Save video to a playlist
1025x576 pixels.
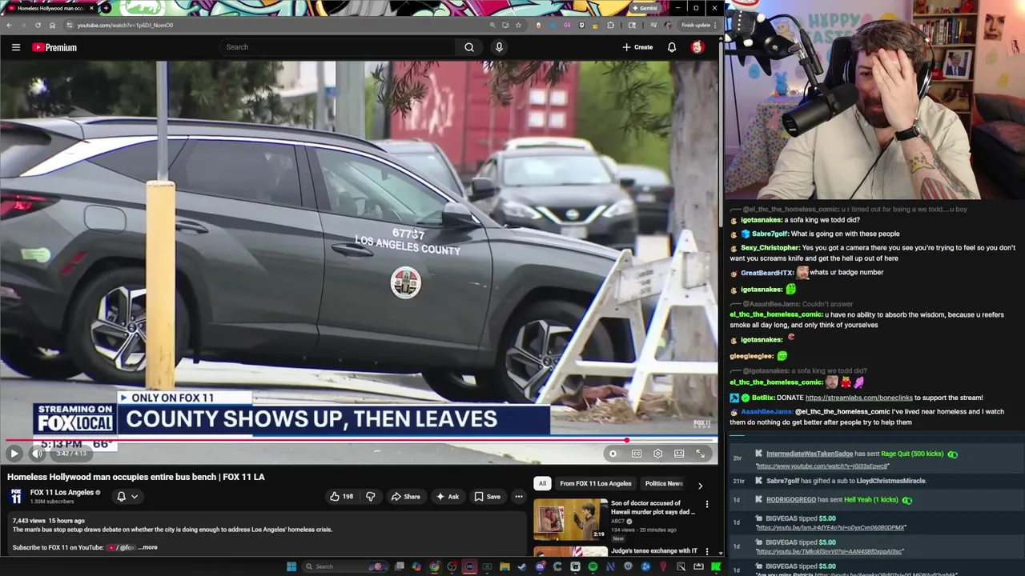pos(487,497)
